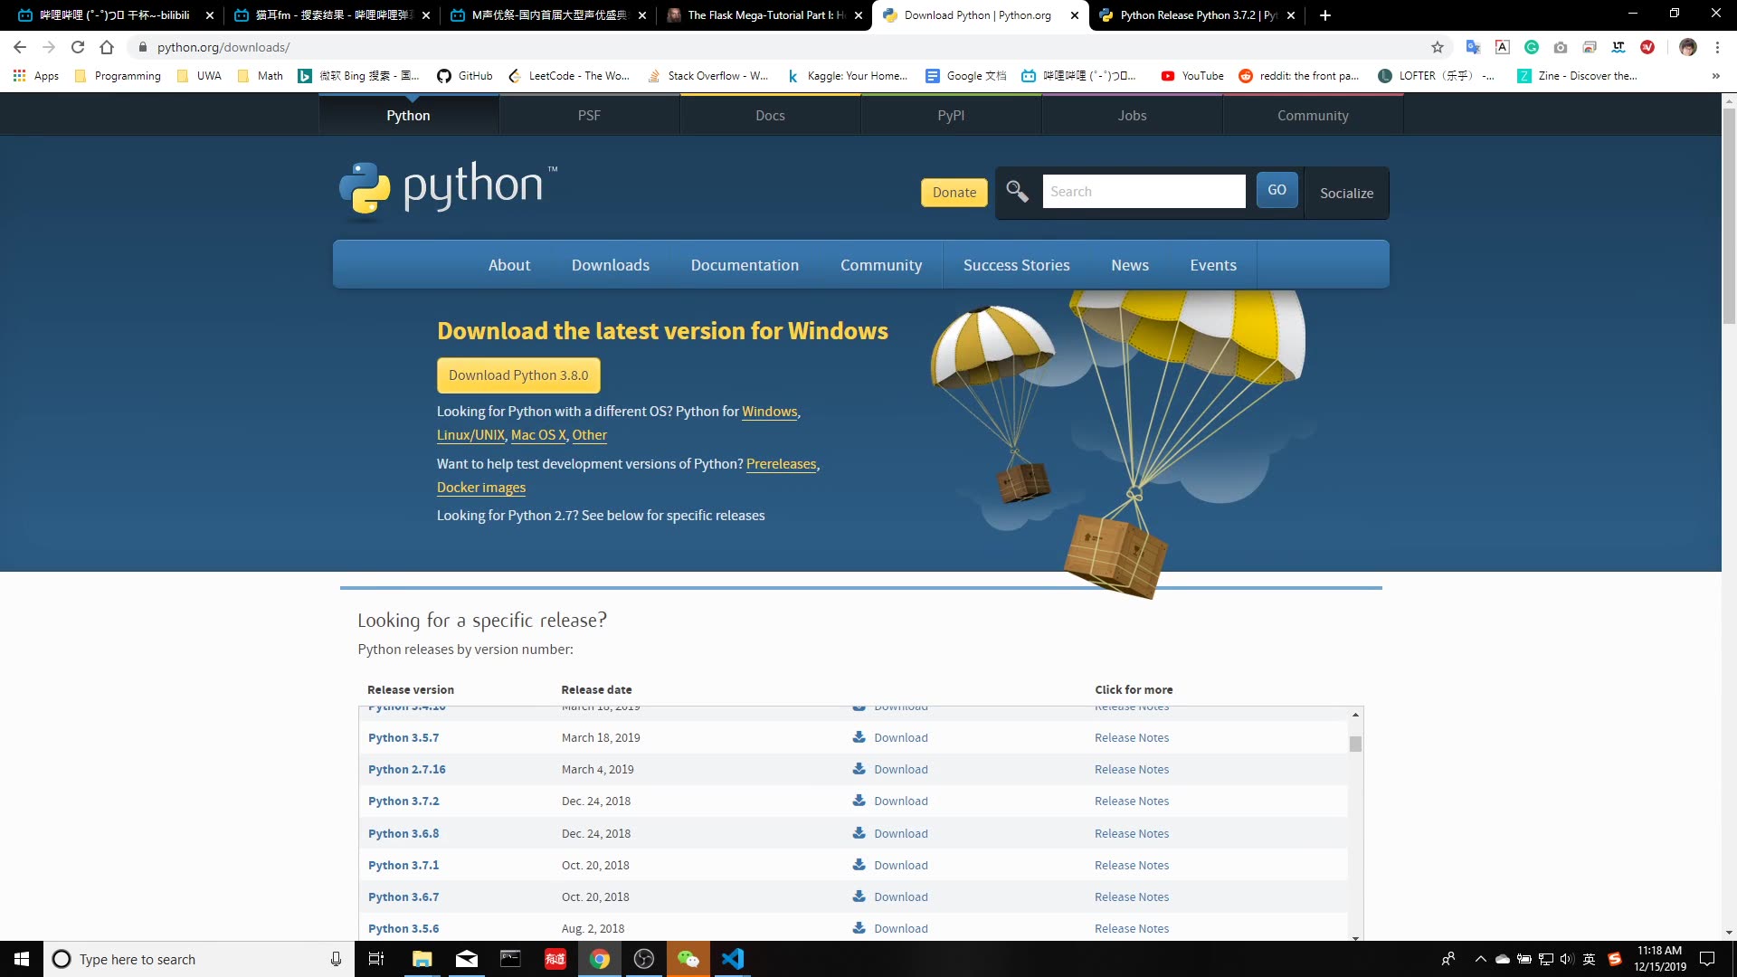The image size is (1737, 977).
Task: Open Release Notes for Python 3.6.8
Action: coord(1132,833)
